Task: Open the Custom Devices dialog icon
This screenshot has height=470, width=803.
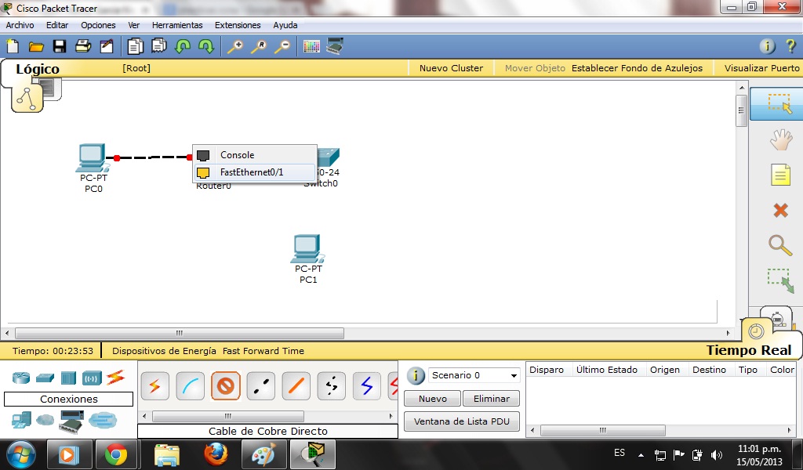Action: 335,46
